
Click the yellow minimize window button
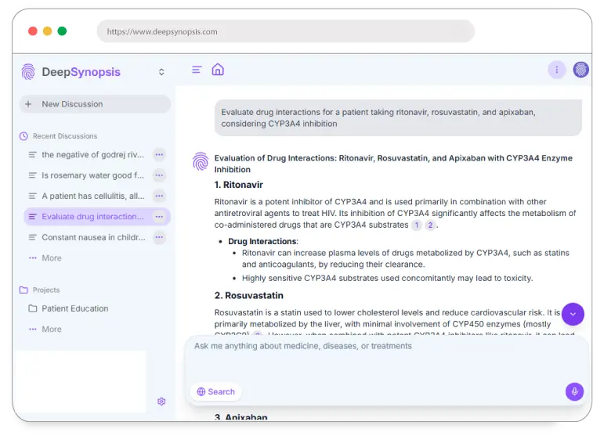point(47,31)
